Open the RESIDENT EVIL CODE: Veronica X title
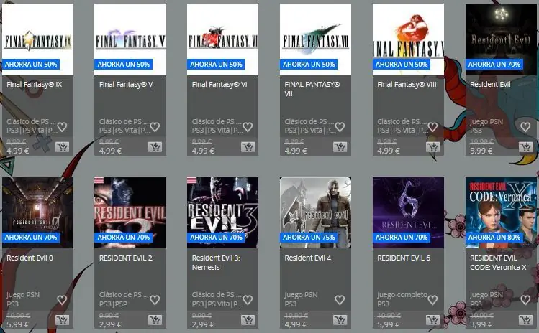 coord(498,263)
